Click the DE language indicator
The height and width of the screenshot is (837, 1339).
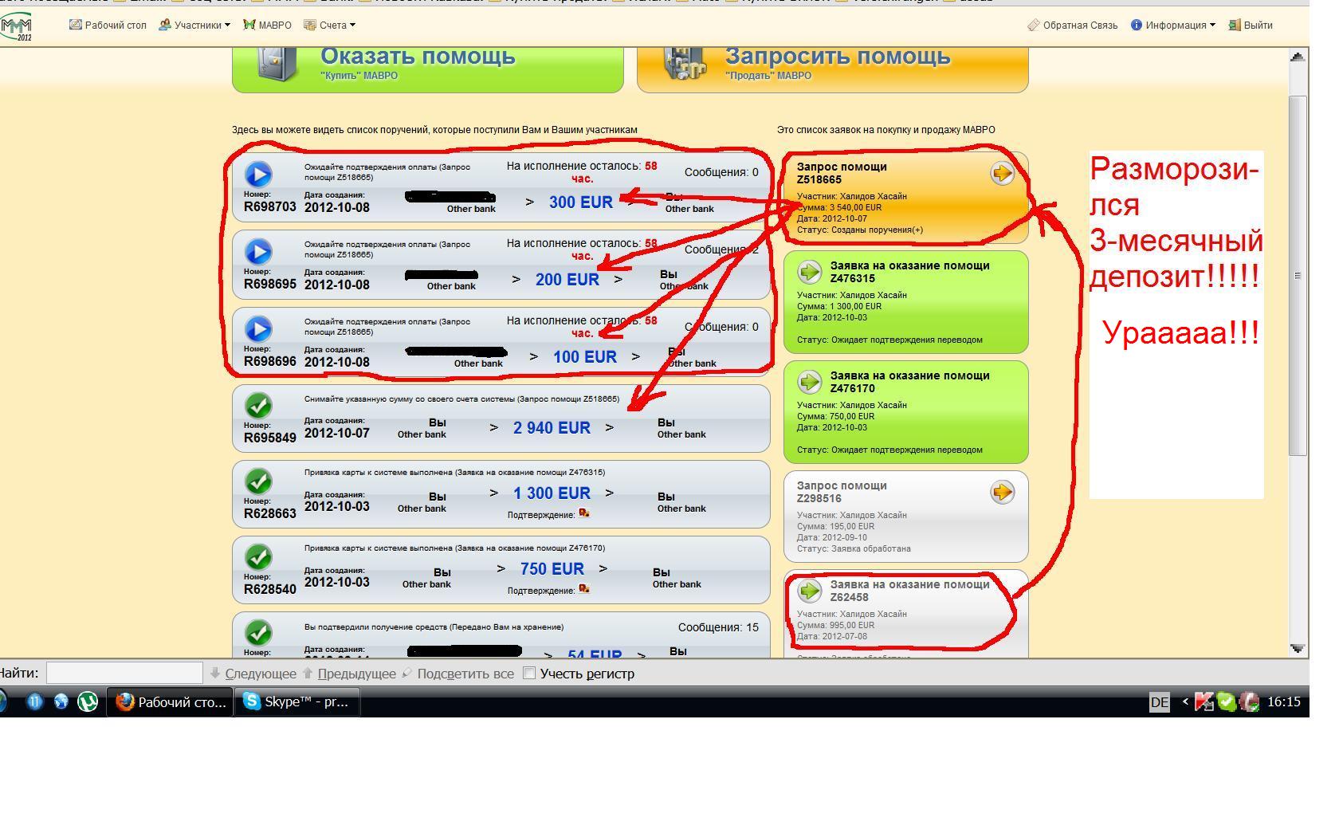pos(1160,702)
